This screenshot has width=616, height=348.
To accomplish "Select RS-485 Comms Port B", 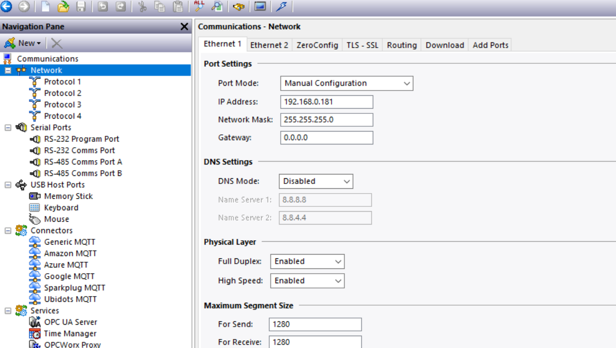I will pos(83,173).
